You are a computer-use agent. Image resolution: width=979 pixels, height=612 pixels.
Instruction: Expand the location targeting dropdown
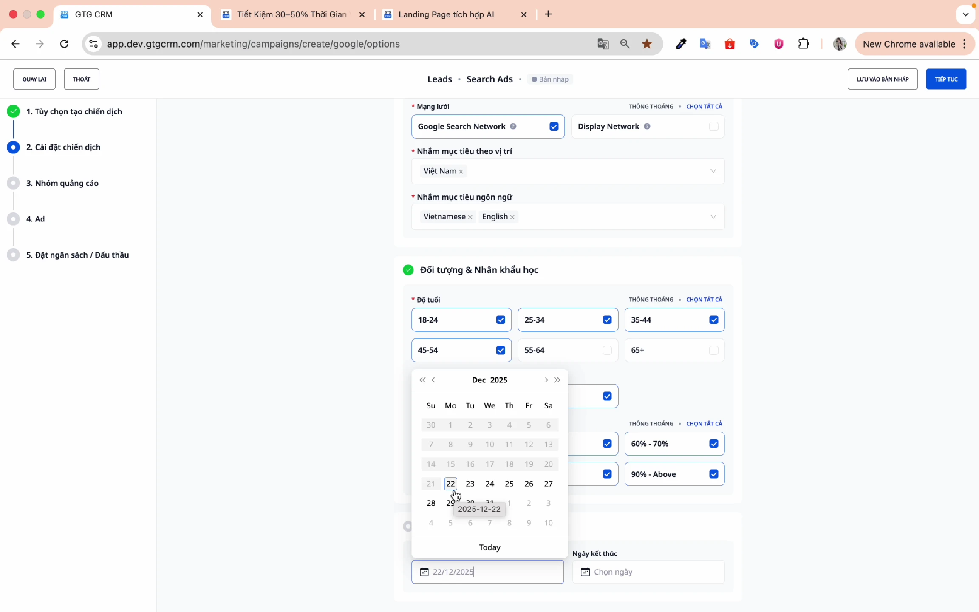pos(713,171)
